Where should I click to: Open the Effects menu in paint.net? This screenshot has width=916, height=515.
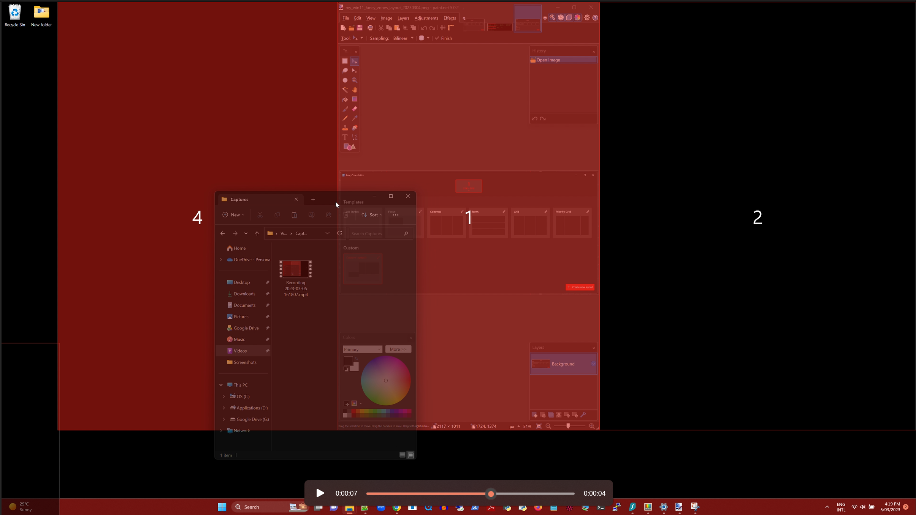click(x=449, y=18)
